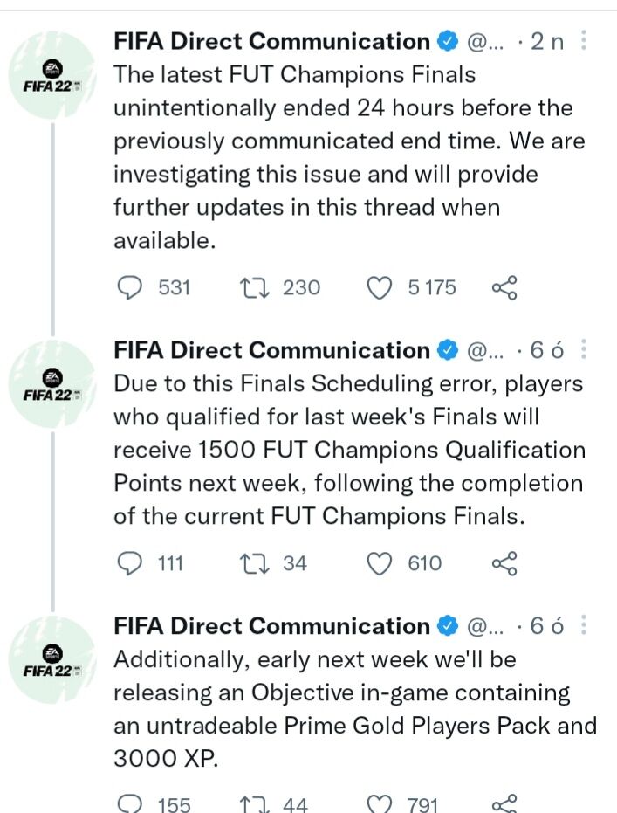The height and width of the screenshot is (813, 617).
Task: Share the first tweet about Finals ending early
Action: pyautogui.click(x=505, y=287)
